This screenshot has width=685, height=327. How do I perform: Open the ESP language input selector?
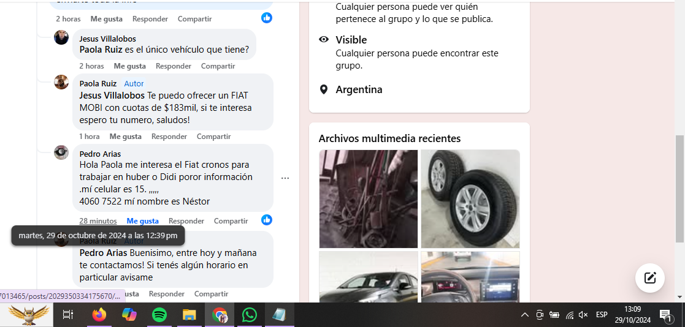[602, 315]
